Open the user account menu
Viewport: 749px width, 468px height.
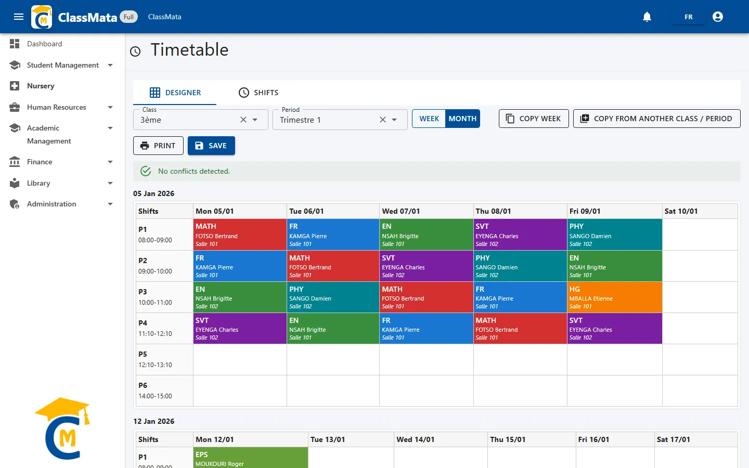pos(718,17)
